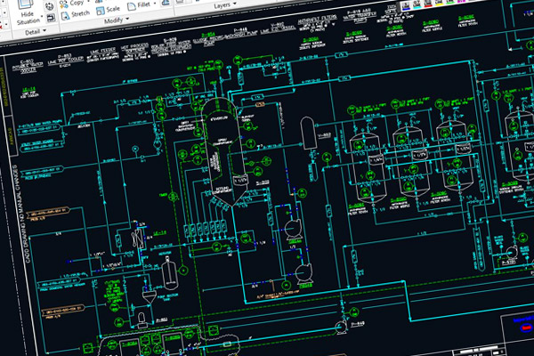The width and height of the screenshot is (534, 356).
Task: Click the red oval logo in the title block
Action: pos(527,328)
